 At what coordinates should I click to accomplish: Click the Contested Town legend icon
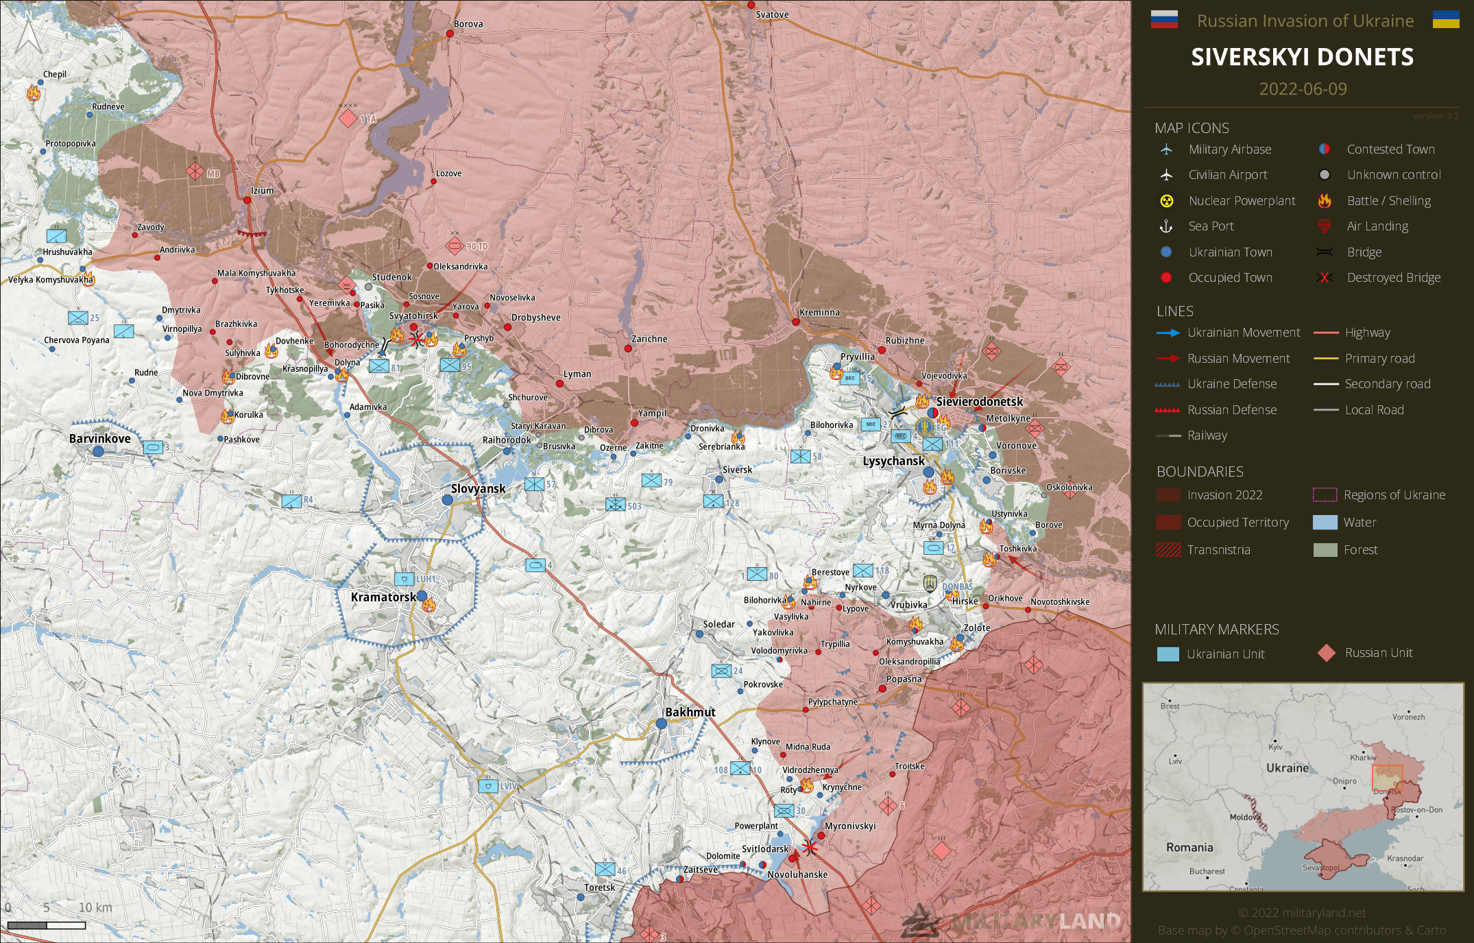pos(1325,150)
